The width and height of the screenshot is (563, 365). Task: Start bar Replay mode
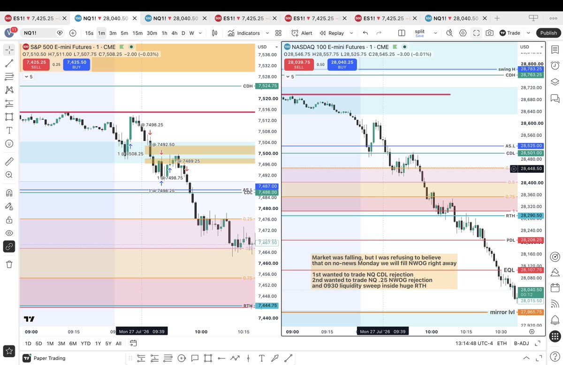pyautogui.click(x=332, y=33)
